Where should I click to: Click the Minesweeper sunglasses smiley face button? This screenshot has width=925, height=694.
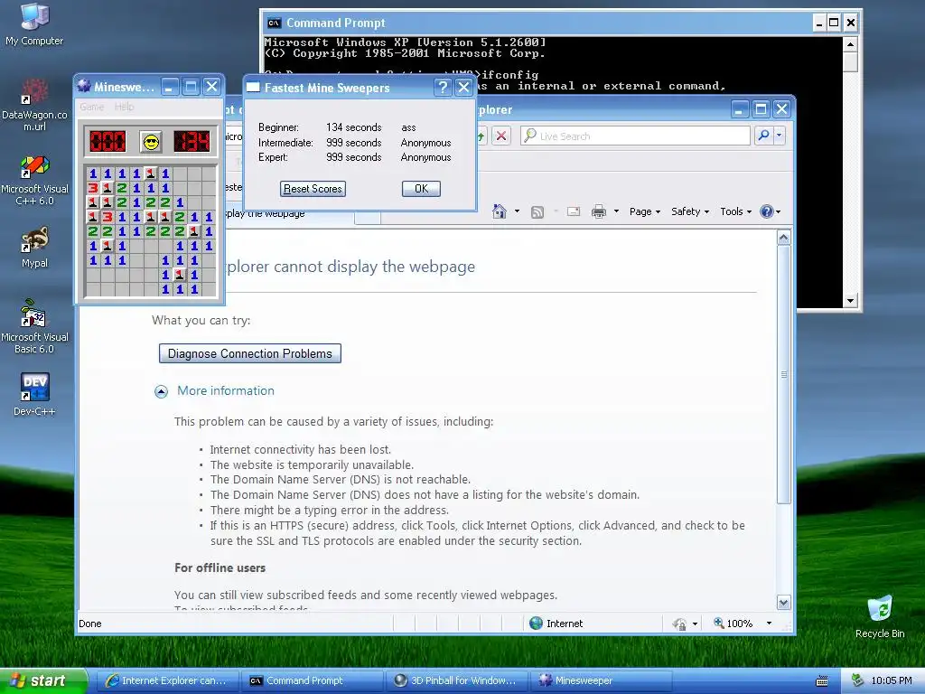coord(151,142)
